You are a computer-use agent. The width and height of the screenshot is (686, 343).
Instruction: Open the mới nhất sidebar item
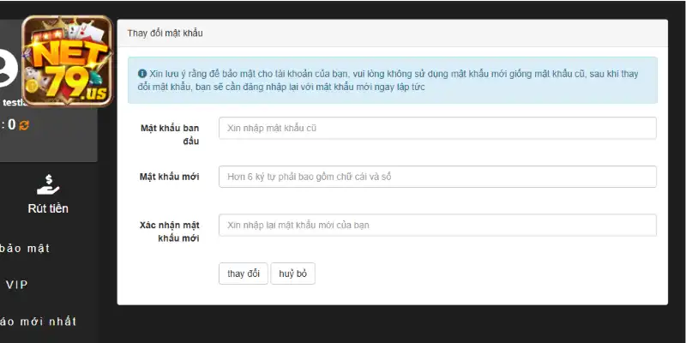pos(39,322)
